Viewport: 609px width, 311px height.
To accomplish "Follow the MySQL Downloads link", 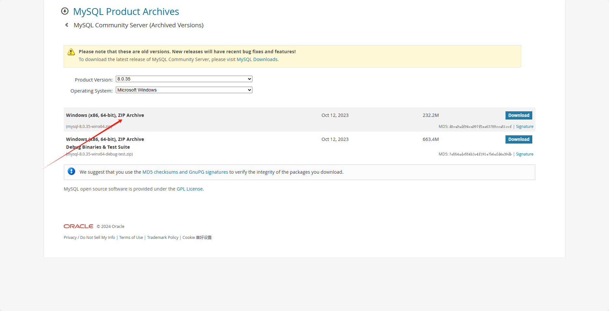I will 257,59.
